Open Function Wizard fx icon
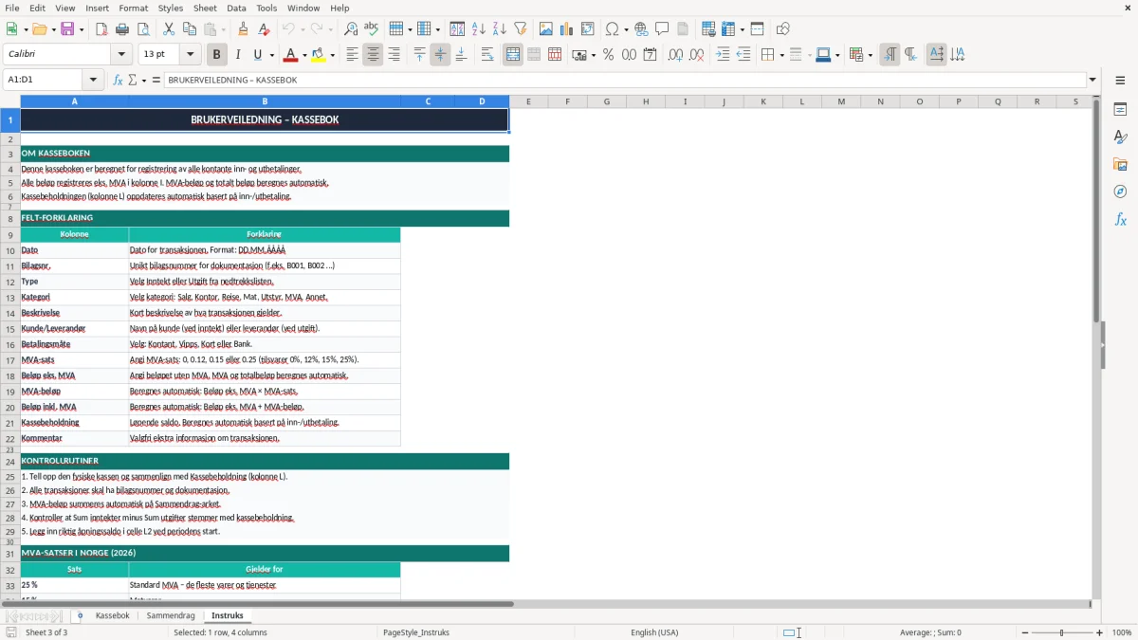Image resolution: width=1138 pixels, height=640 pixels. (x=119, y=80)
